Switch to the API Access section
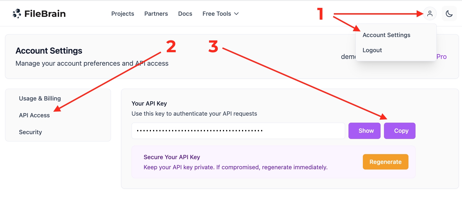Screen dimensions: 462x199 pyautogui.click(x=34, y=115)
